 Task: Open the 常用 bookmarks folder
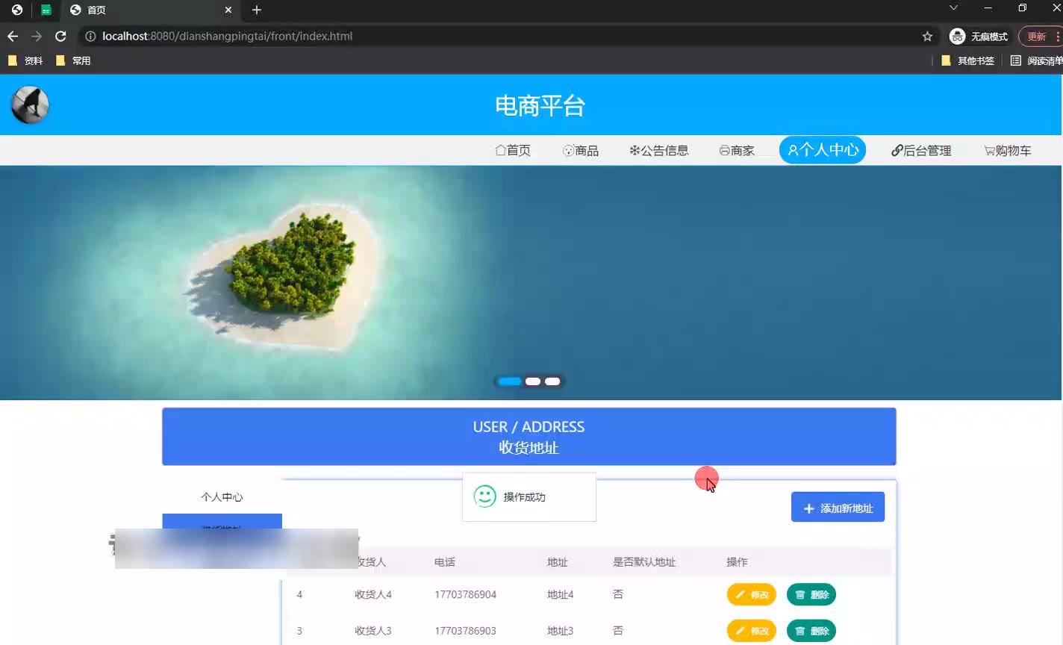(x=73, y=60)
